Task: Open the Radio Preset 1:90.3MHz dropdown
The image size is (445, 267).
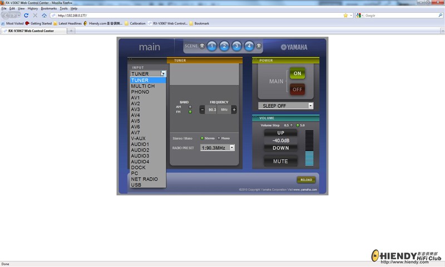Action: pos(217,148)
